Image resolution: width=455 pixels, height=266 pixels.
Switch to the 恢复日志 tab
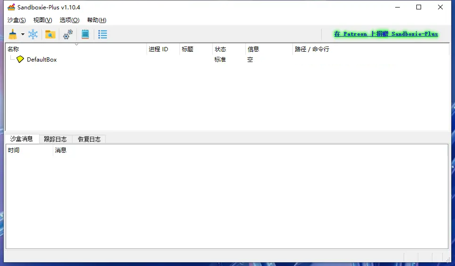[x=89, y=139]
